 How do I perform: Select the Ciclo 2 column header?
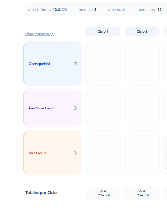coord(142,31)
